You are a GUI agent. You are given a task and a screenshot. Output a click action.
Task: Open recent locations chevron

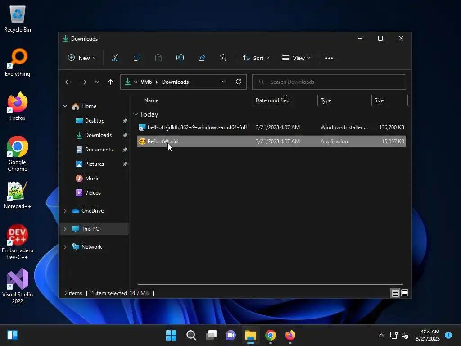(97, 82)
